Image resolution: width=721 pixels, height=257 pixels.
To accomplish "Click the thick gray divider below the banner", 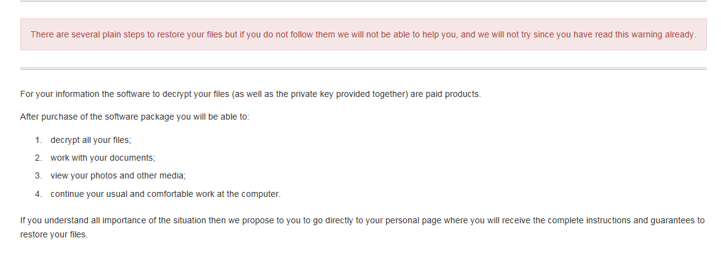I will 363,68.
